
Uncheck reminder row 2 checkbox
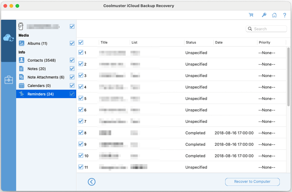(x=81, y=64)
